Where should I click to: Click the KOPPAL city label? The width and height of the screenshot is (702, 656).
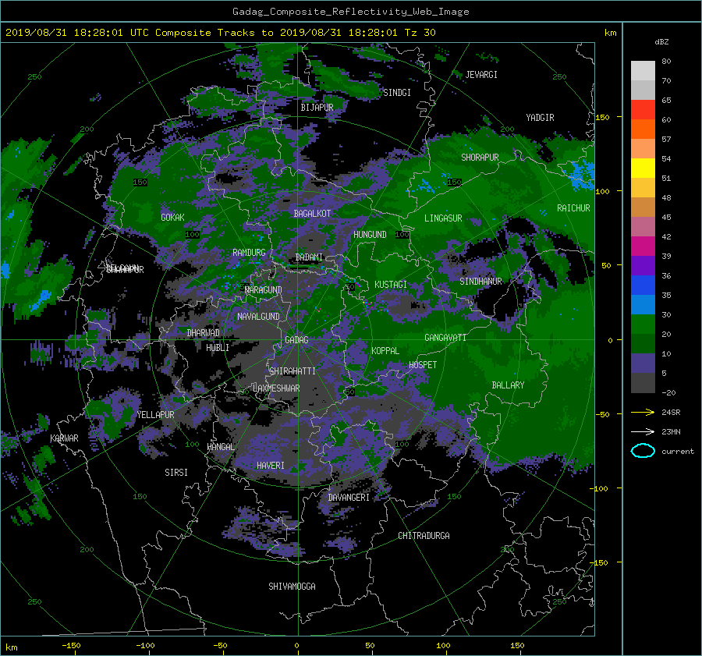coord(385,351)
